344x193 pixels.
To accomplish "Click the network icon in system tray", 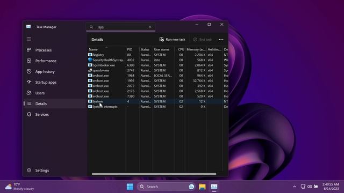I will pos(303,187).
